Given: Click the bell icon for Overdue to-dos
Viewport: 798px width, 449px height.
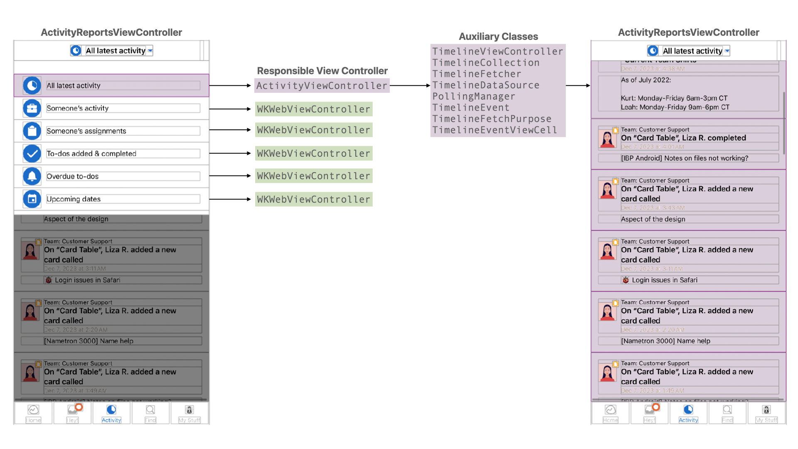Looking at the screenshot, I should tap(32, 176).
